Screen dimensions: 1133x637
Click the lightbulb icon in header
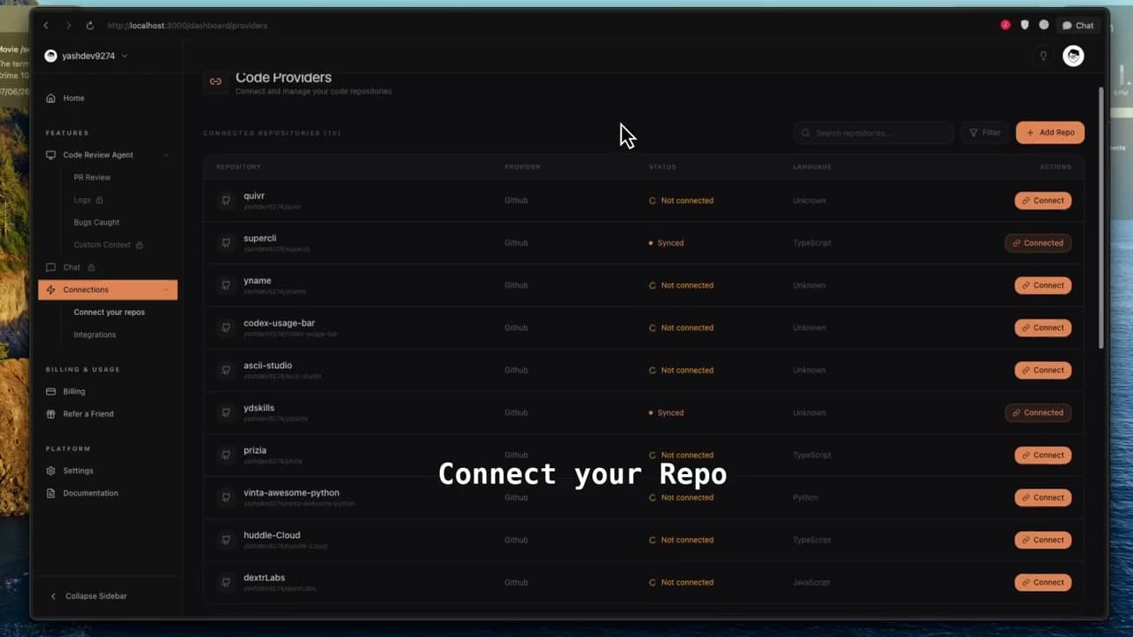(1044, 56)
